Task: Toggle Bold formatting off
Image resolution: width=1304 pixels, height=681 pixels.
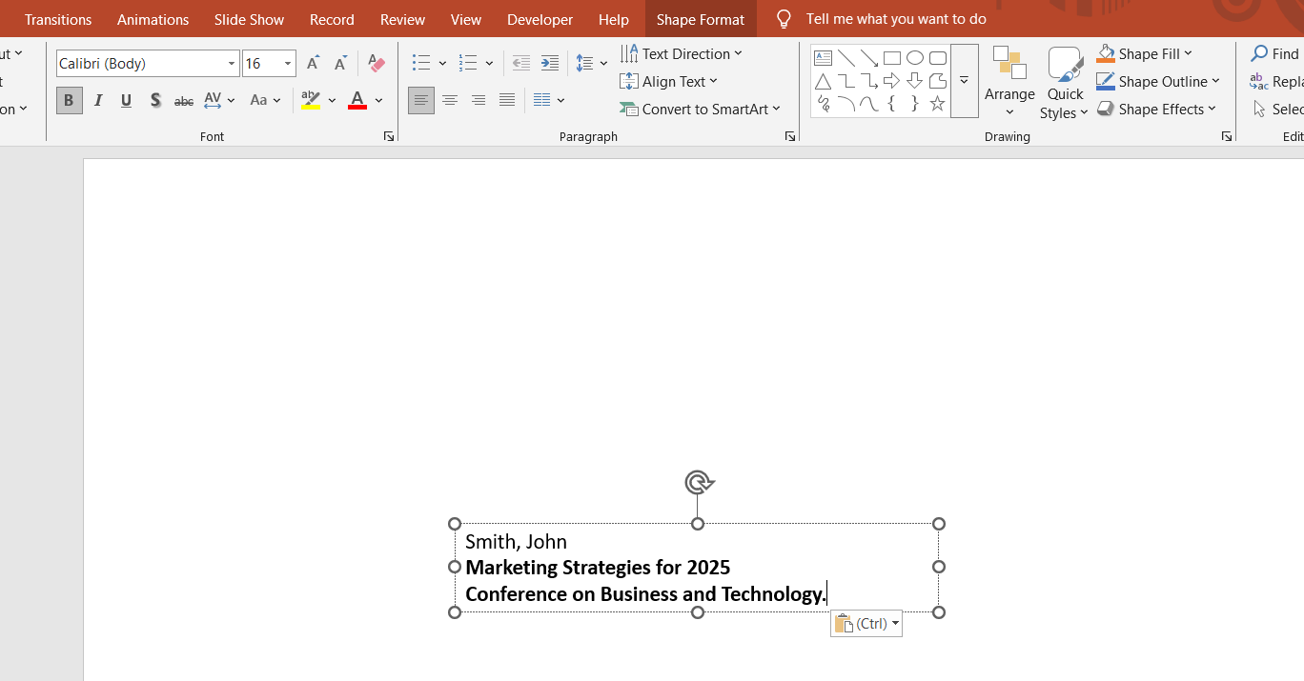Action: click(69, 100)
